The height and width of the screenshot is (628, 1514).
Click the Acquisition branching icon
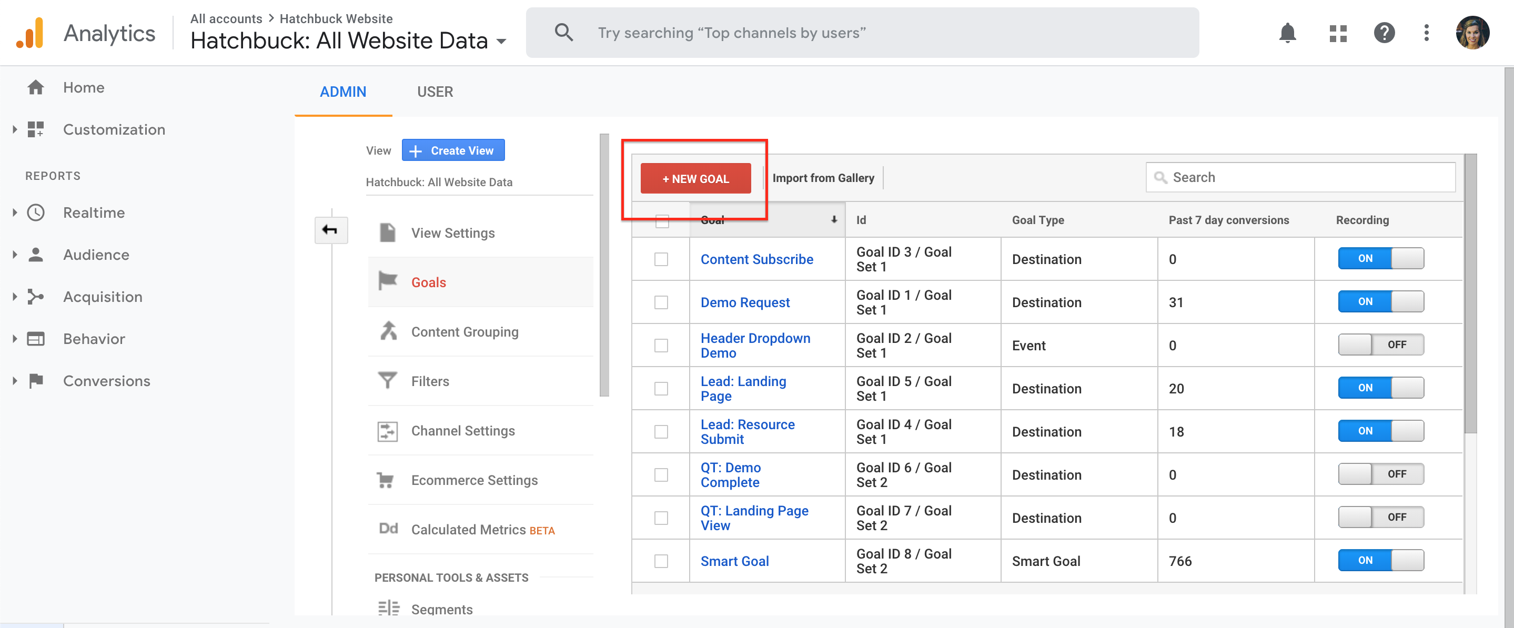click(x=36, y=297)
